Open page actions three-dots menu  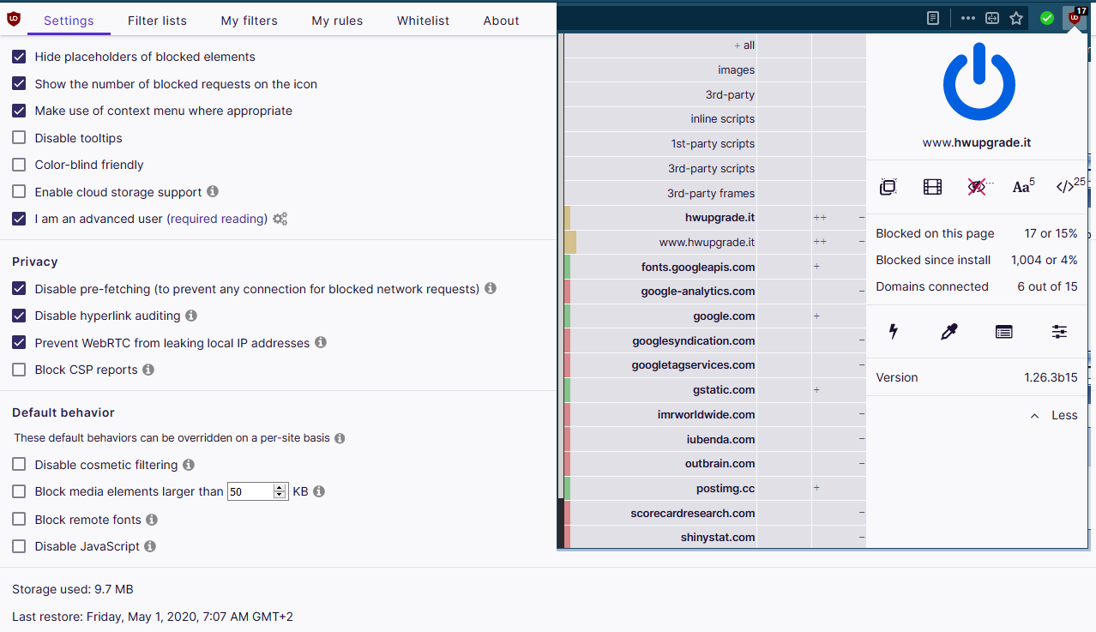click(x=968, y=18)
